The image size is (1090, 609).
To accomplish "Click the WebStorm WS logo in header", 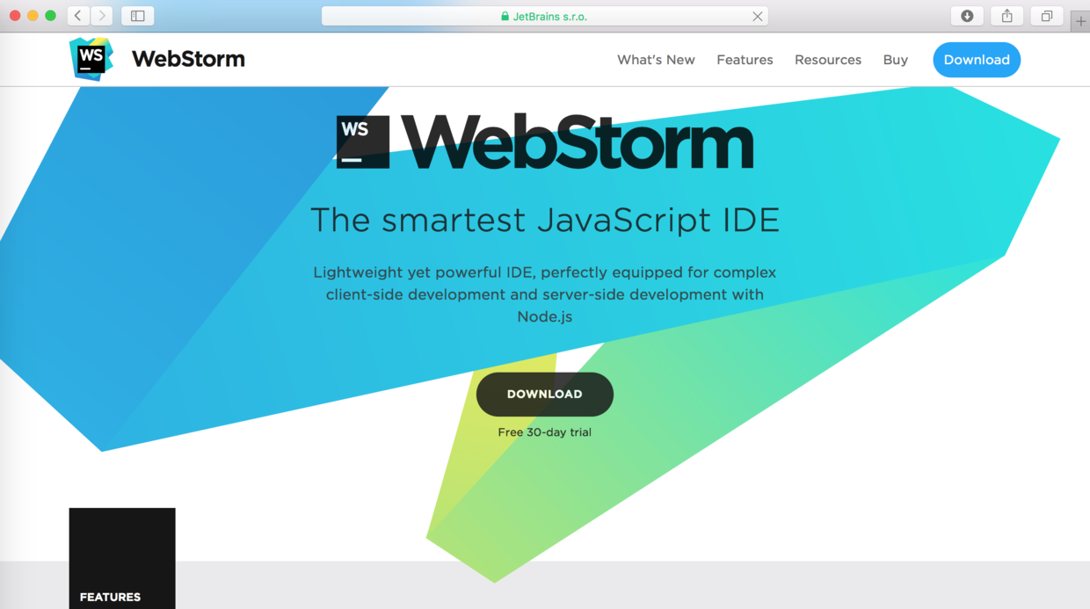I will [91, 59].
